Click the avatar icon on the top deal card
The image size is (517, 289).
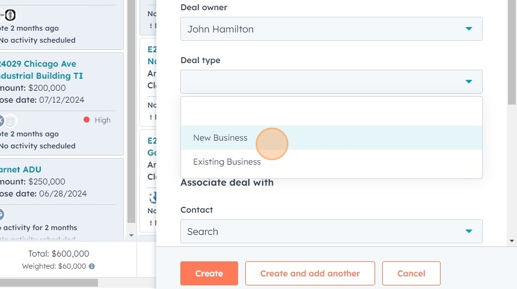pyautogui.click(x=10, y=16)
